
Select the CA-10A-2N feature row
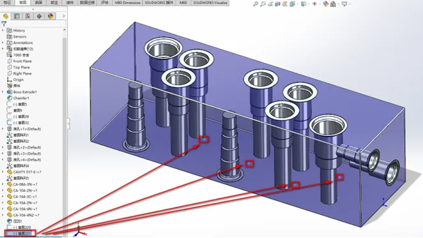coord(25,191)
